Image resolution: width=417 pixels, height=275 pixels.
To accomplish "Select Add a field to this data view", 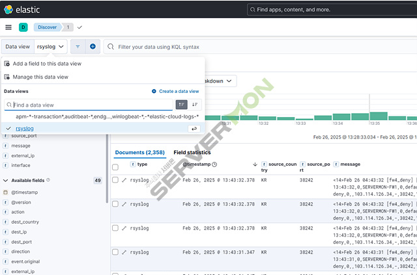I will coord(47,64).
